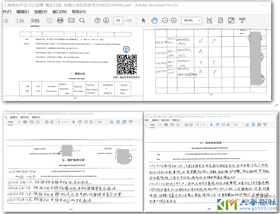
Task: Click the search magnifier in the page 65 window
Action: 82,21
